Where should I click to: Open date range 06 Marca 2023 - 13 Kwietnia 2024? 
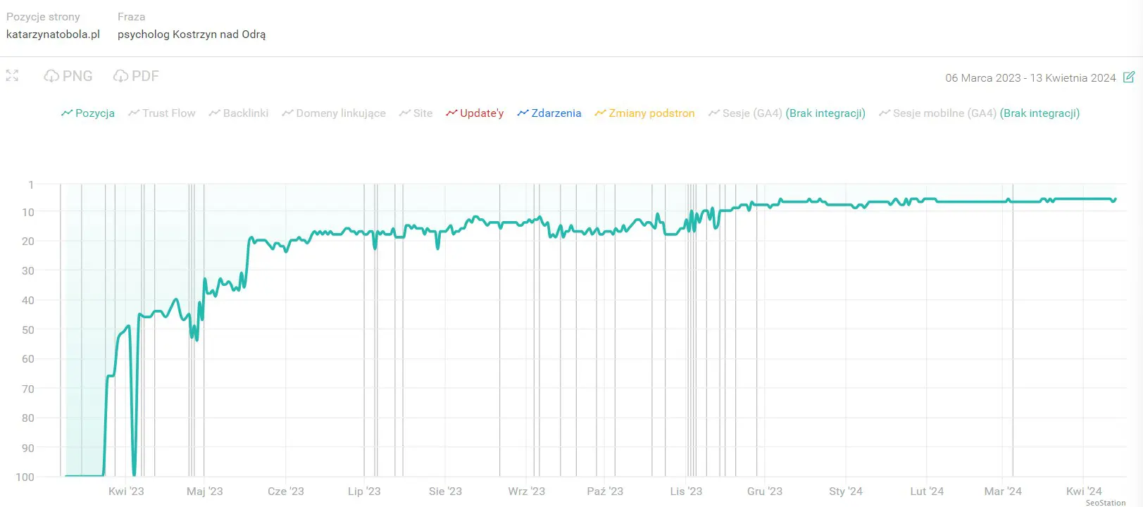click(x=1030, y=78)
